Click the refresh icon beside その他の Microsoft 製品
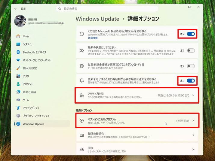Image resolution: width=215 pixels, height=161 pixels. (82, 34)
